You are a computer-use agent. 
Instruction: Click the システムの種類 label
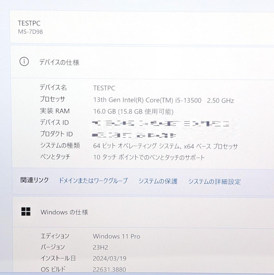click(60, 145)
